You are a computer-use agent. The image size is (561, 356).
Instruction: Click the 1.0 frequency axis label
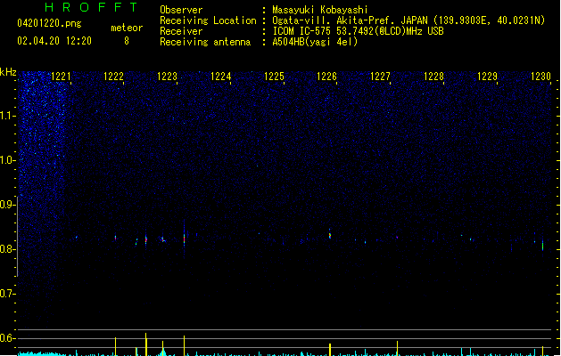7,160
